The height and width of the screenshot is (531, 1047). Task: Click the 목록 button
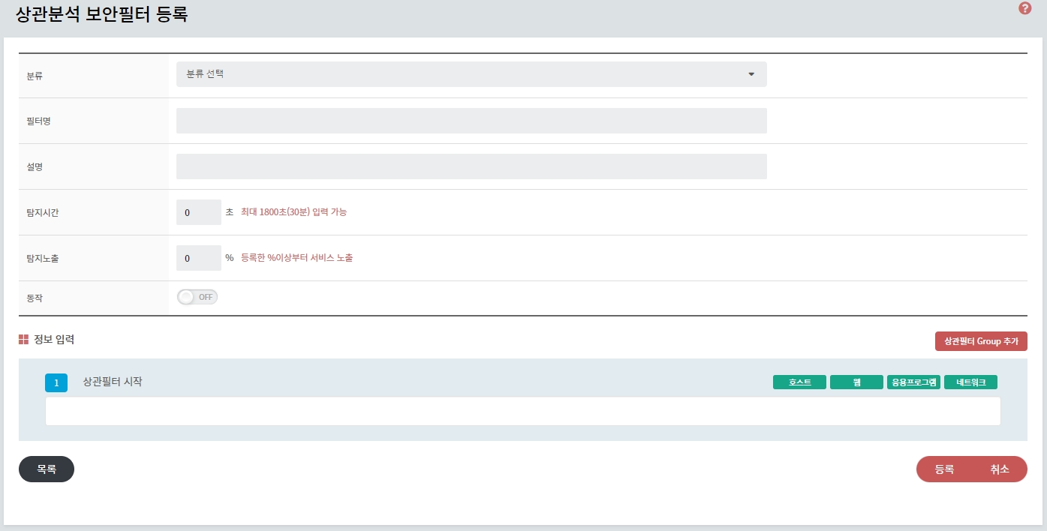tap(47, 469)
